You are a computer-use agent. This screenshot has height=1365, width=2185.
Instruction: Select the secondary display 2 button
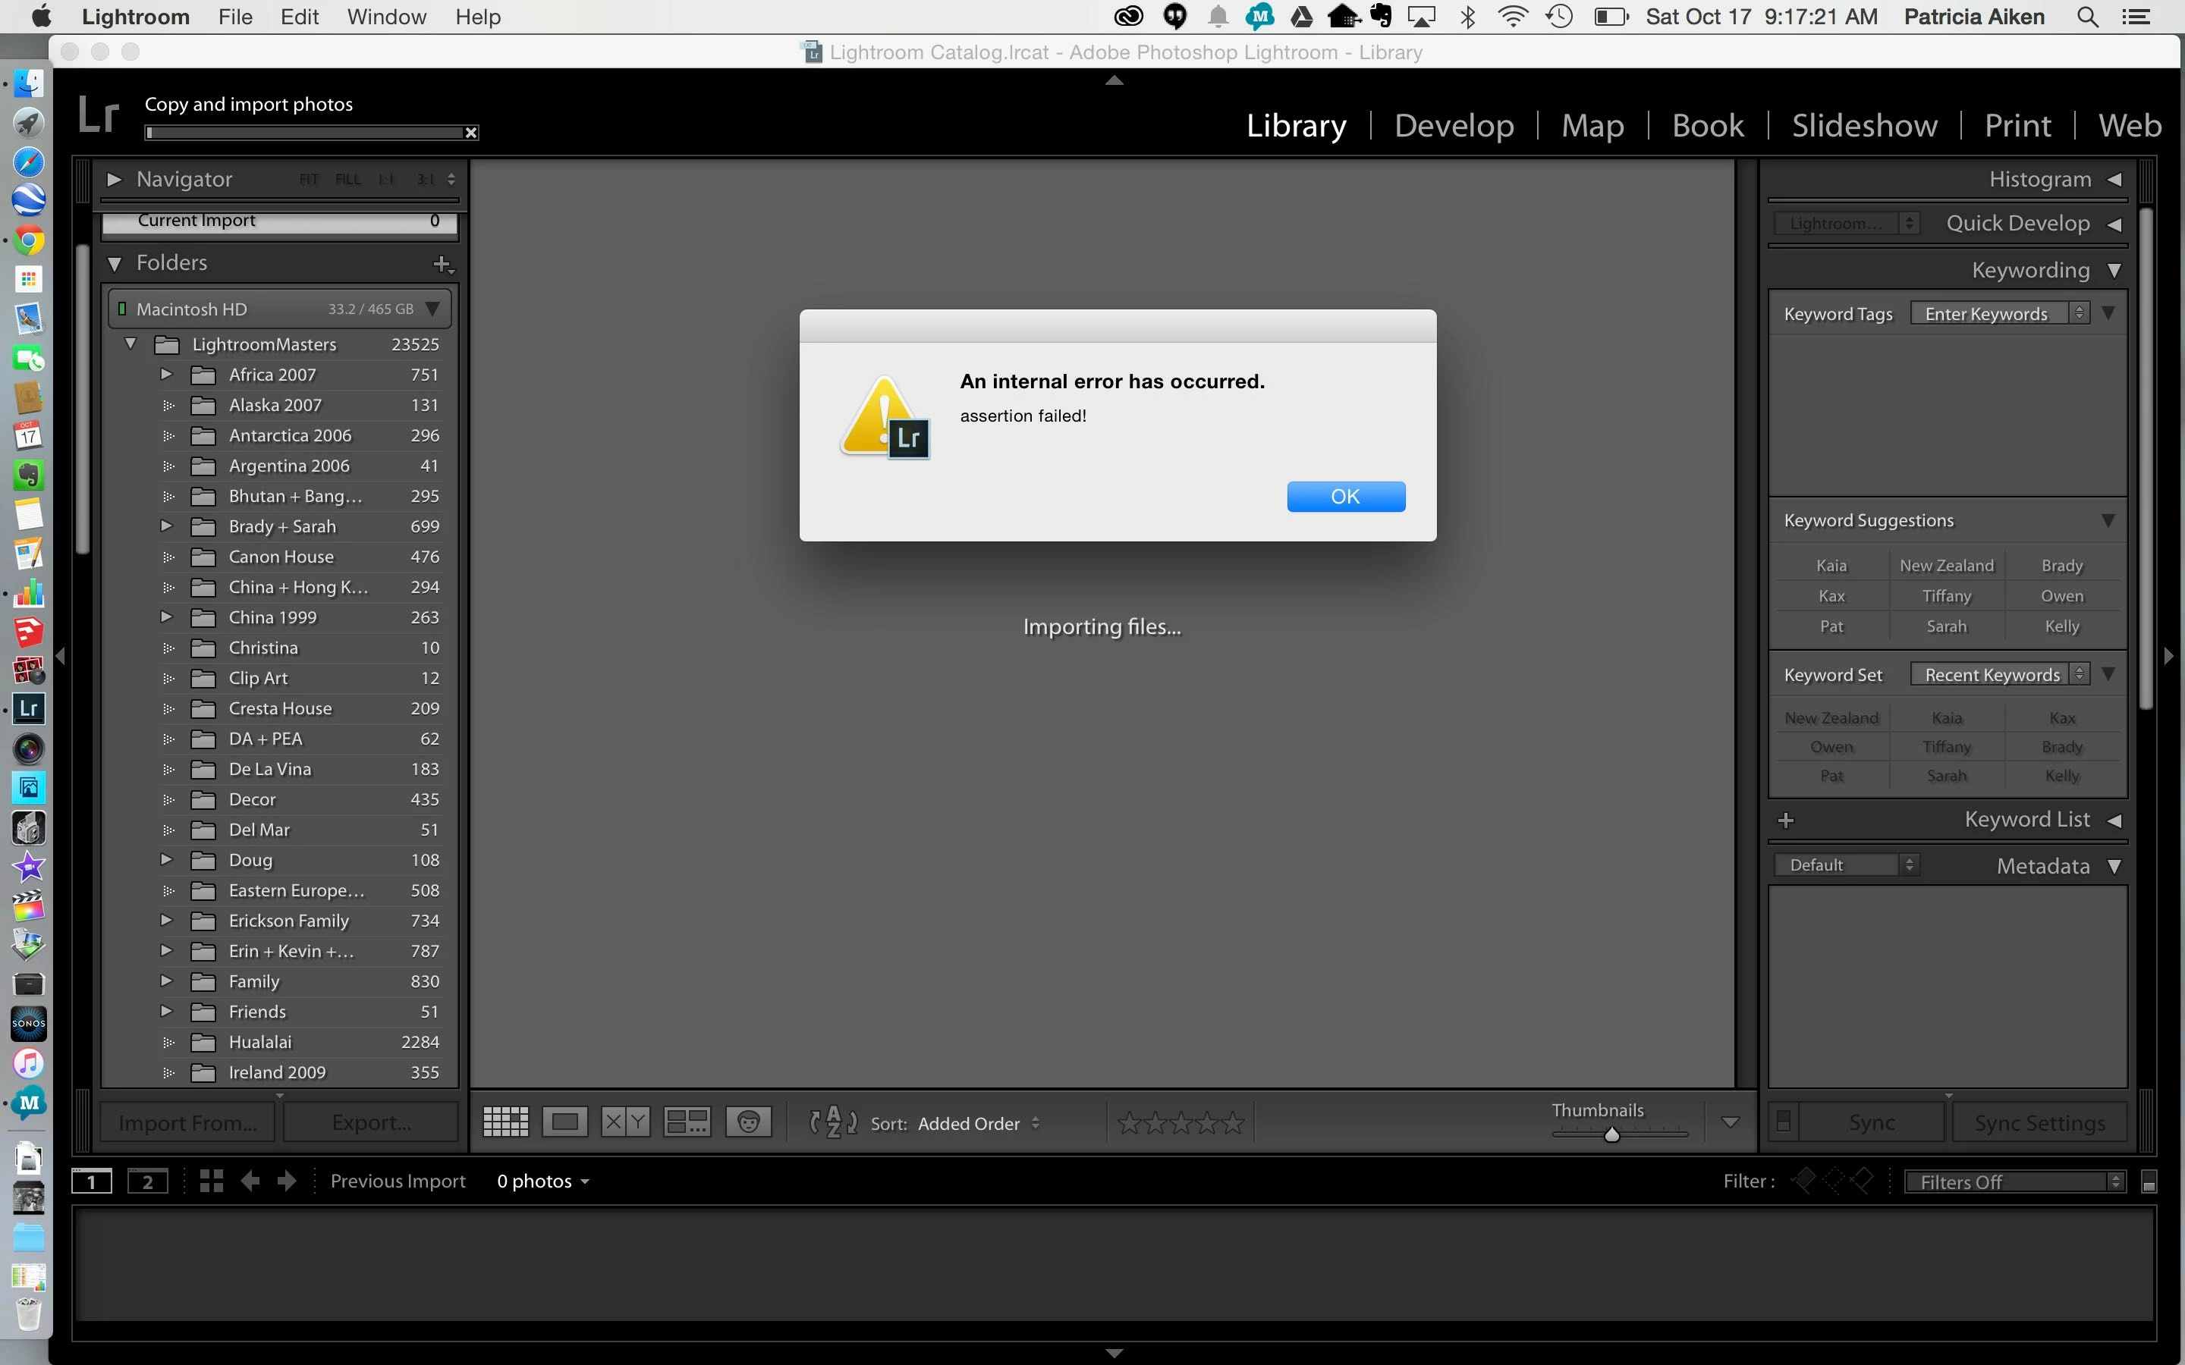[148, 1181]
